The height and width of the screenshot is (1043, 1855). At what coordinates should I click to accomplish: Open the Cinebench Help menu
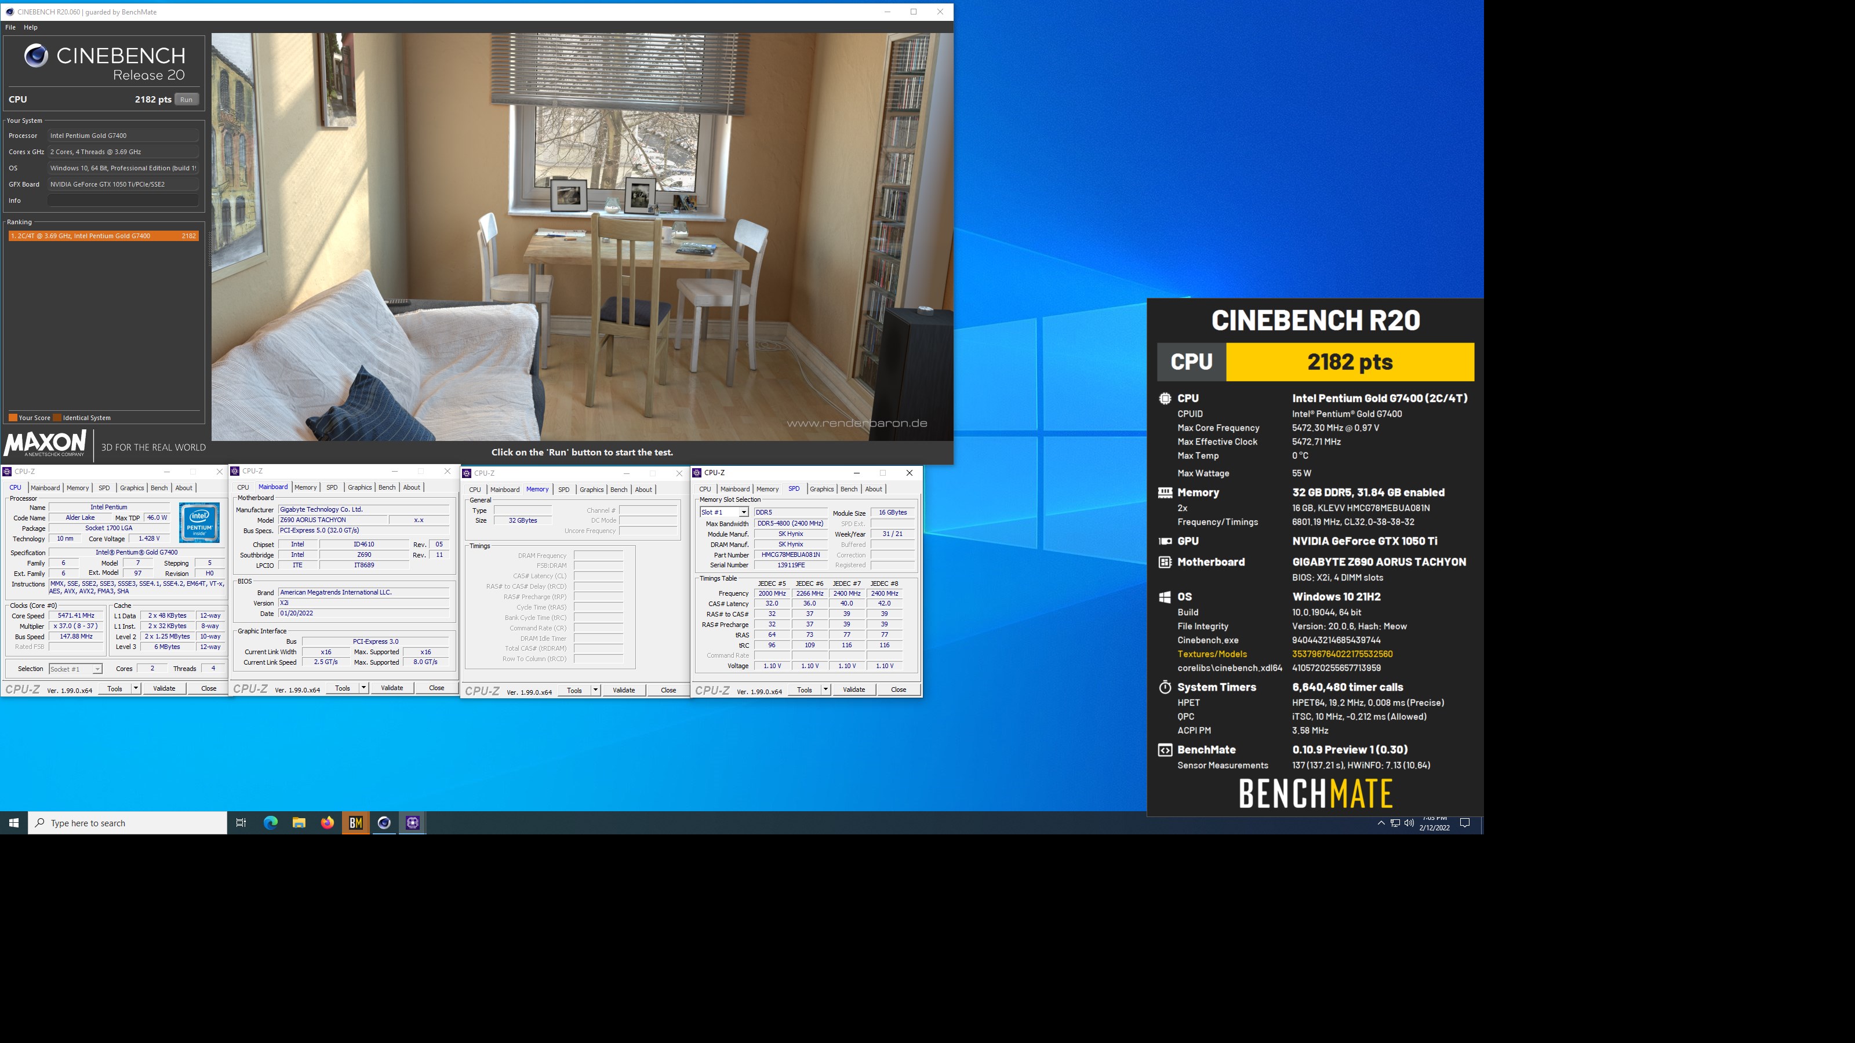point(30,27)
